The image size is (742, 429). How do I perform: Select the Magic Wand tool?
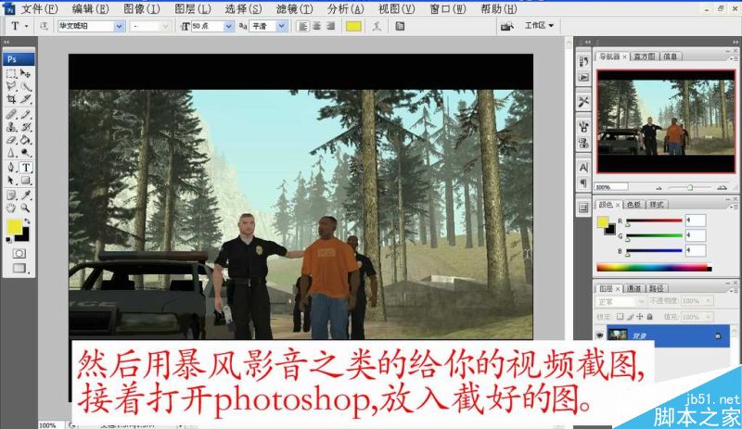pos(26,86)
